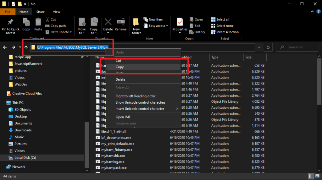This screenshot has width=322, height=180.
Task: Click Invert selection in ribbon
Action: pyautogui.click(x=225, y=32)
